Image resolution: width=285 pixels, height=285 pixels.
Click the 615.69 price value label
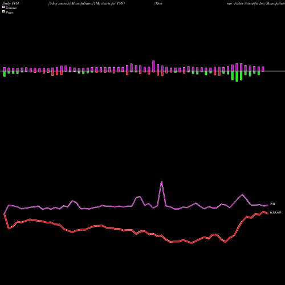click(x=275, y=213)
